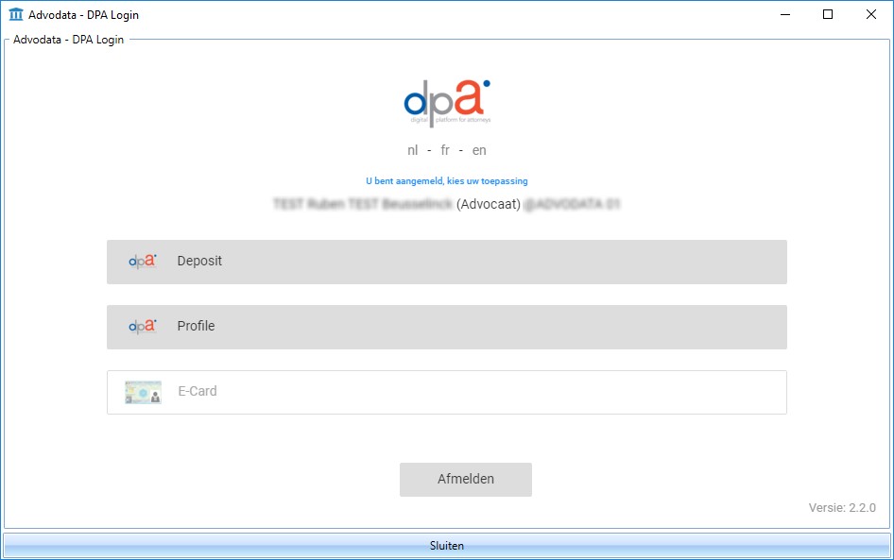The image size is (894, 560).
Task: Close the window with the X button
Action: (871, 14)
